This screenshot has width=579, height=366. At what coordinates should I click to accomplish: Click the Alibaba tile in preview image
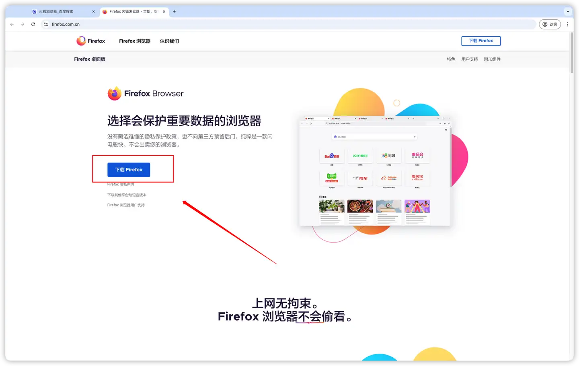click(x=389, y=178)
